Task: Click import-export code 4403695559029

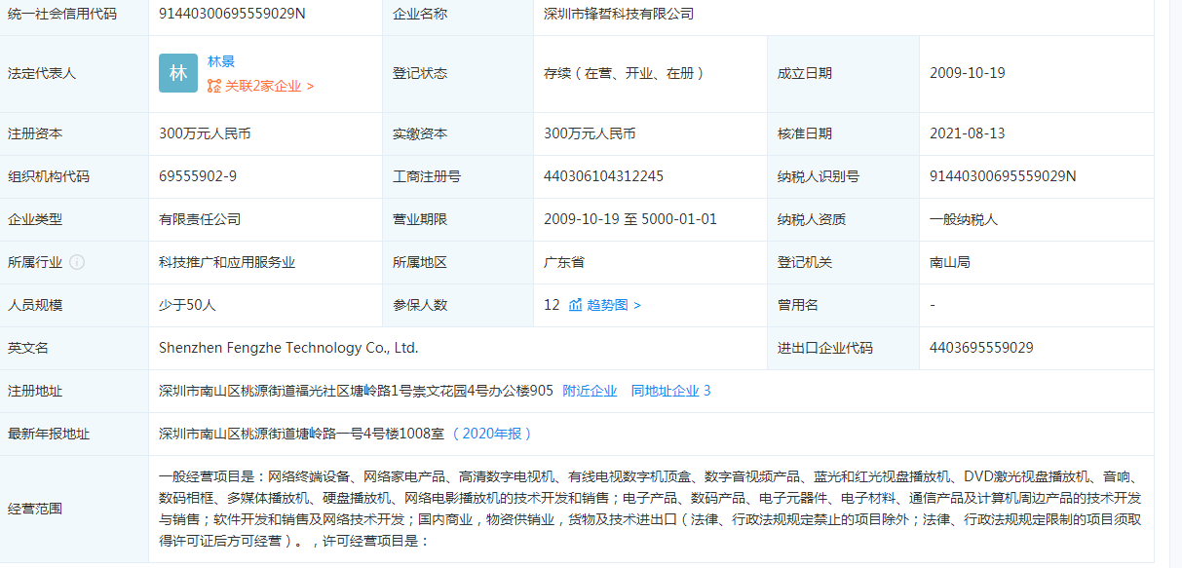Action: [981, 348]
